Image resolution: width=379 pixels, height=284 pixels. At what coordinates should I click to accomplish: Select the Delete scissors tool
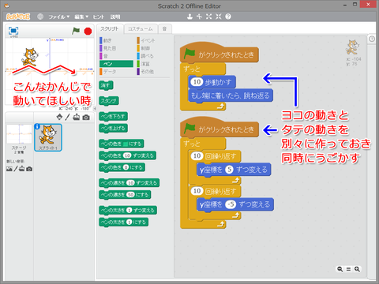click(200, 17)
